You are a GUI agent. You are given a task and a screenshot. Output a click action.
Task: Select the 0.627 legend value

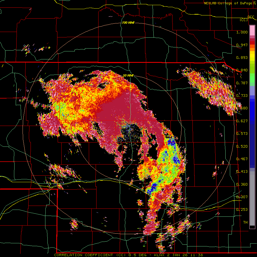[x=242, y=121]
